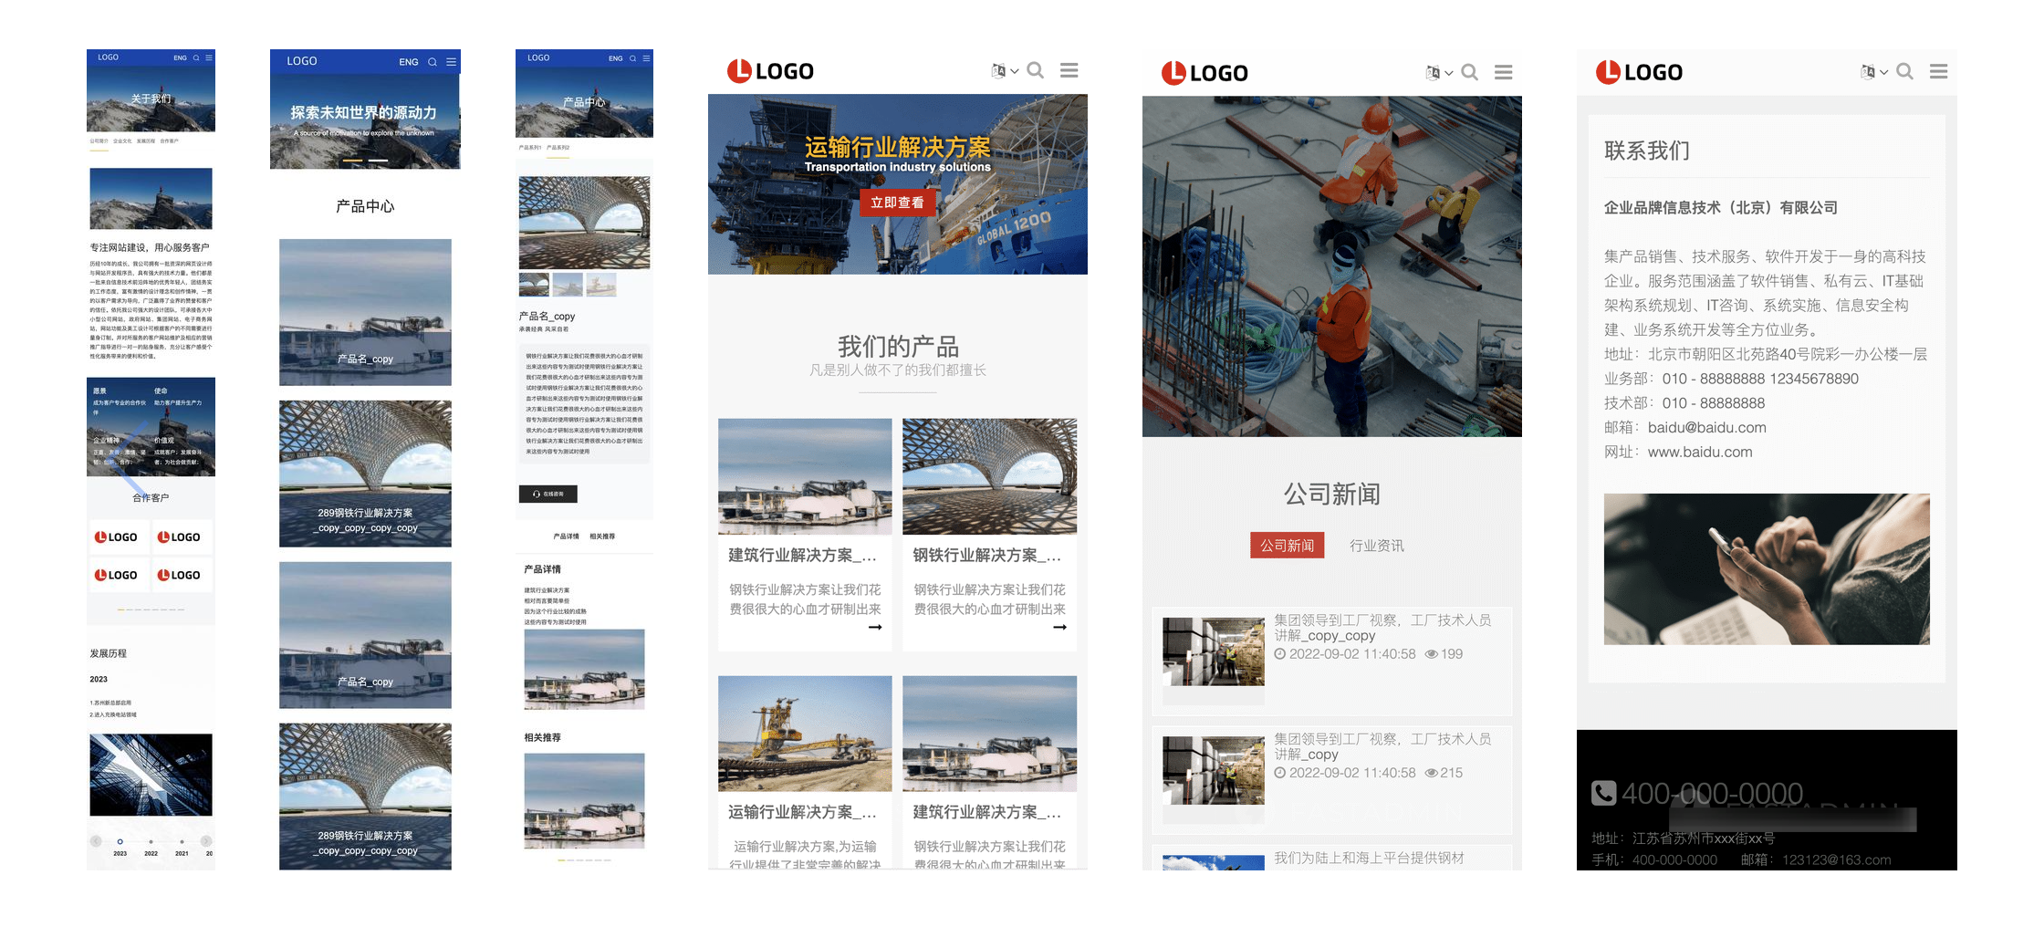Click second white carousel indicator on mountain banner

pyautogui.click(x=378, y=161)
